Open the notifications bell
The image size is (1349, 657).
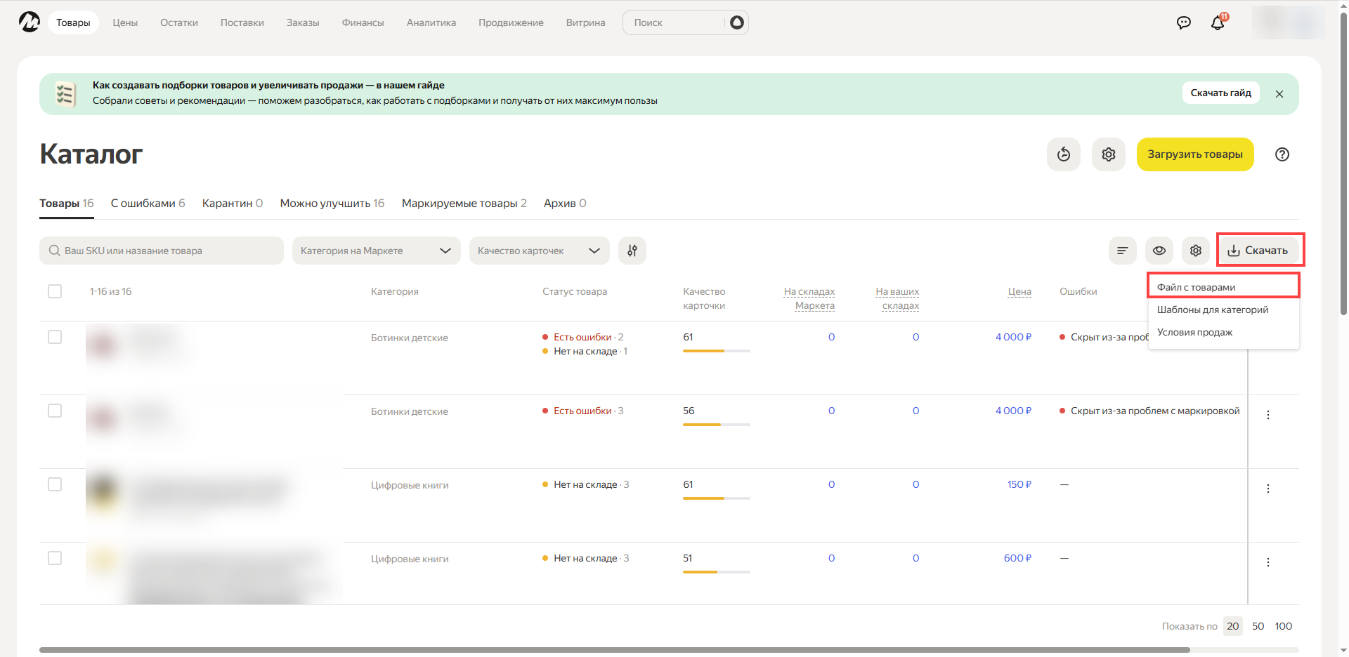point(1218,22)
